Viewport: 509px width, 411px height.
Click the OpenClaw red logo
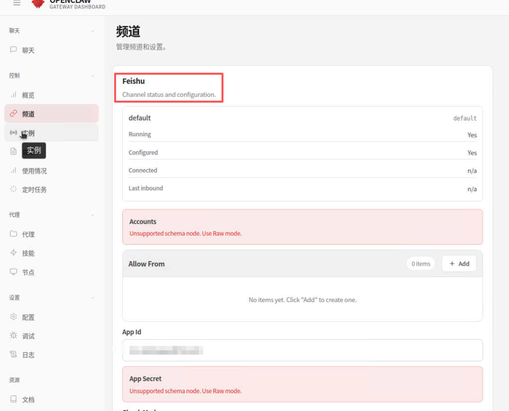[x=38, y=3]
